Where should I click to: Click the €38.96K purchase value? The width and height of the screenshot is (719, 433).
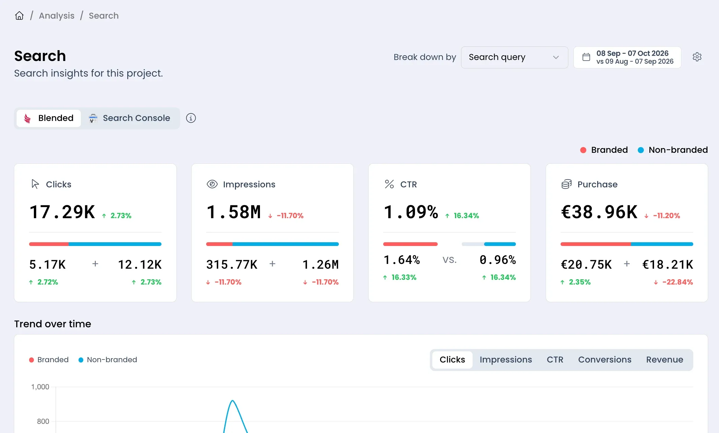point(599,212)
